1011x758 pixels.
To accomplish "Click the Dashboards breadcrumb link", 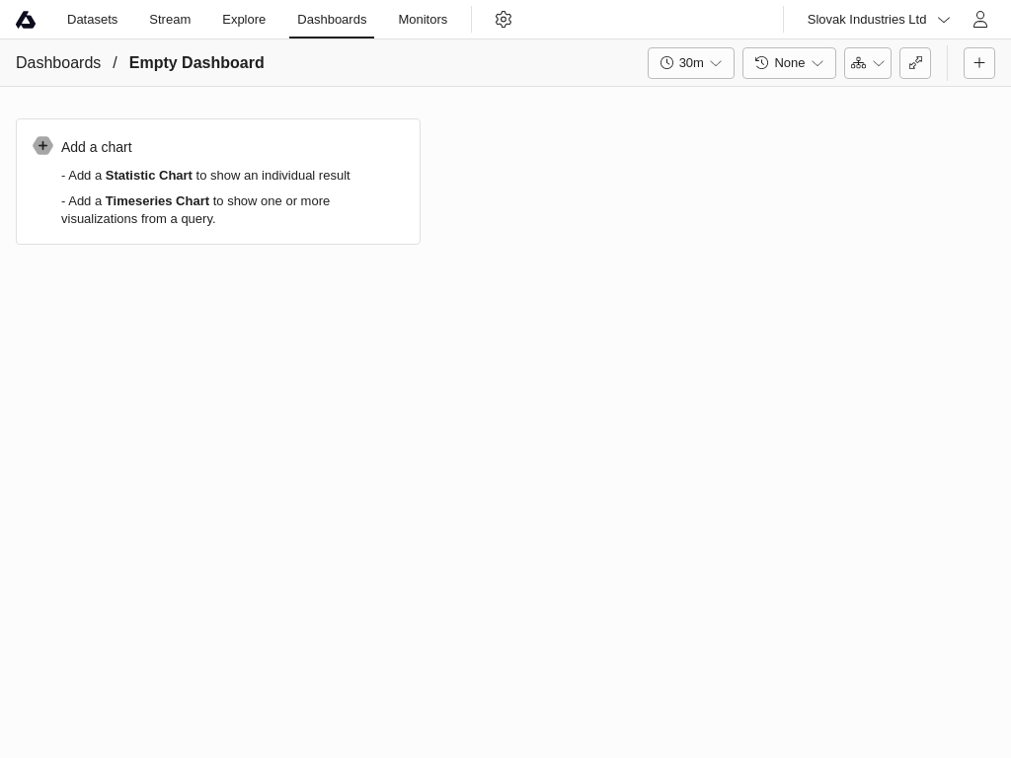I will [58, 63].
